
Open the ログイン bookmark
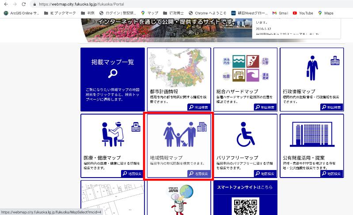[118, 13]
